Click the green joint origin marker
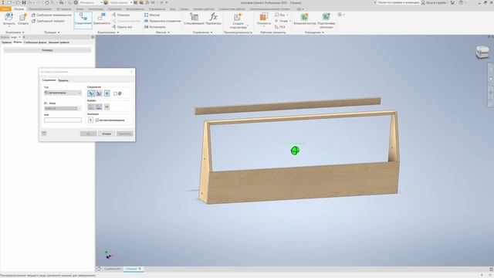 [x=295, y=151]
